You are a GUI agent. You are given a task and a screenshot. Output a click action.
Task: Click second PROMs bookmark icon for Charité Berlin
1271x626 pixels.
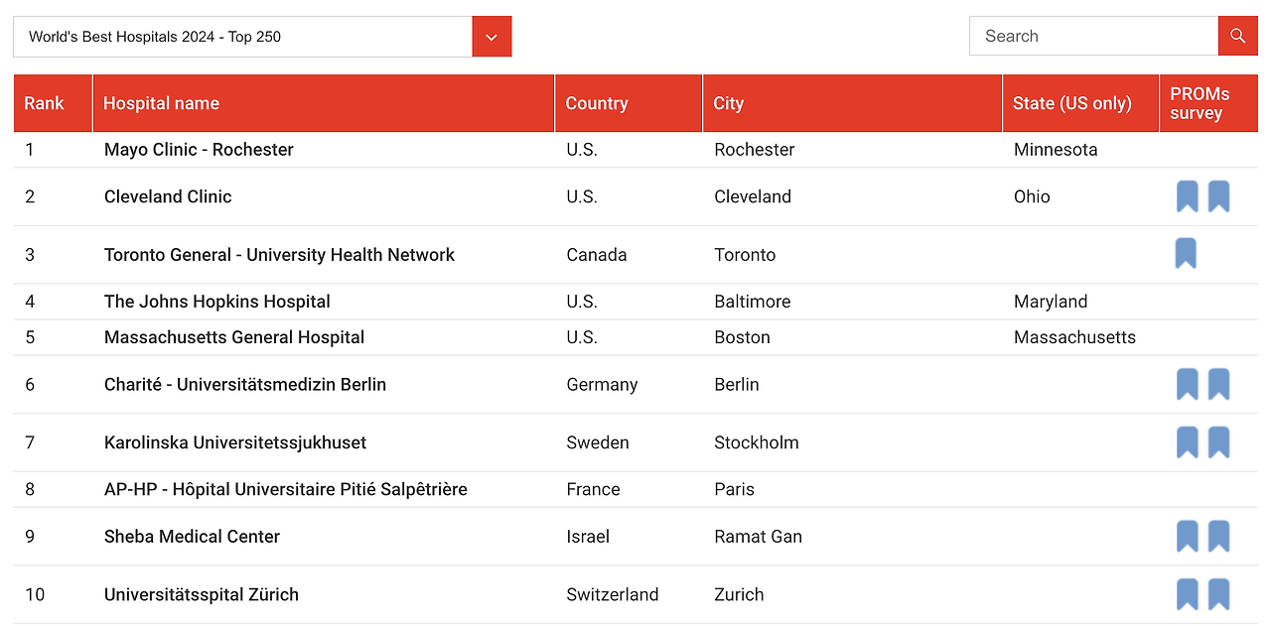1219,384
